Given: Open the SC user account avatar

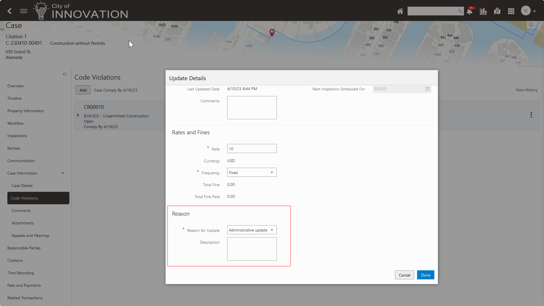Looking at the screenshot, I should tap(526, 11).
